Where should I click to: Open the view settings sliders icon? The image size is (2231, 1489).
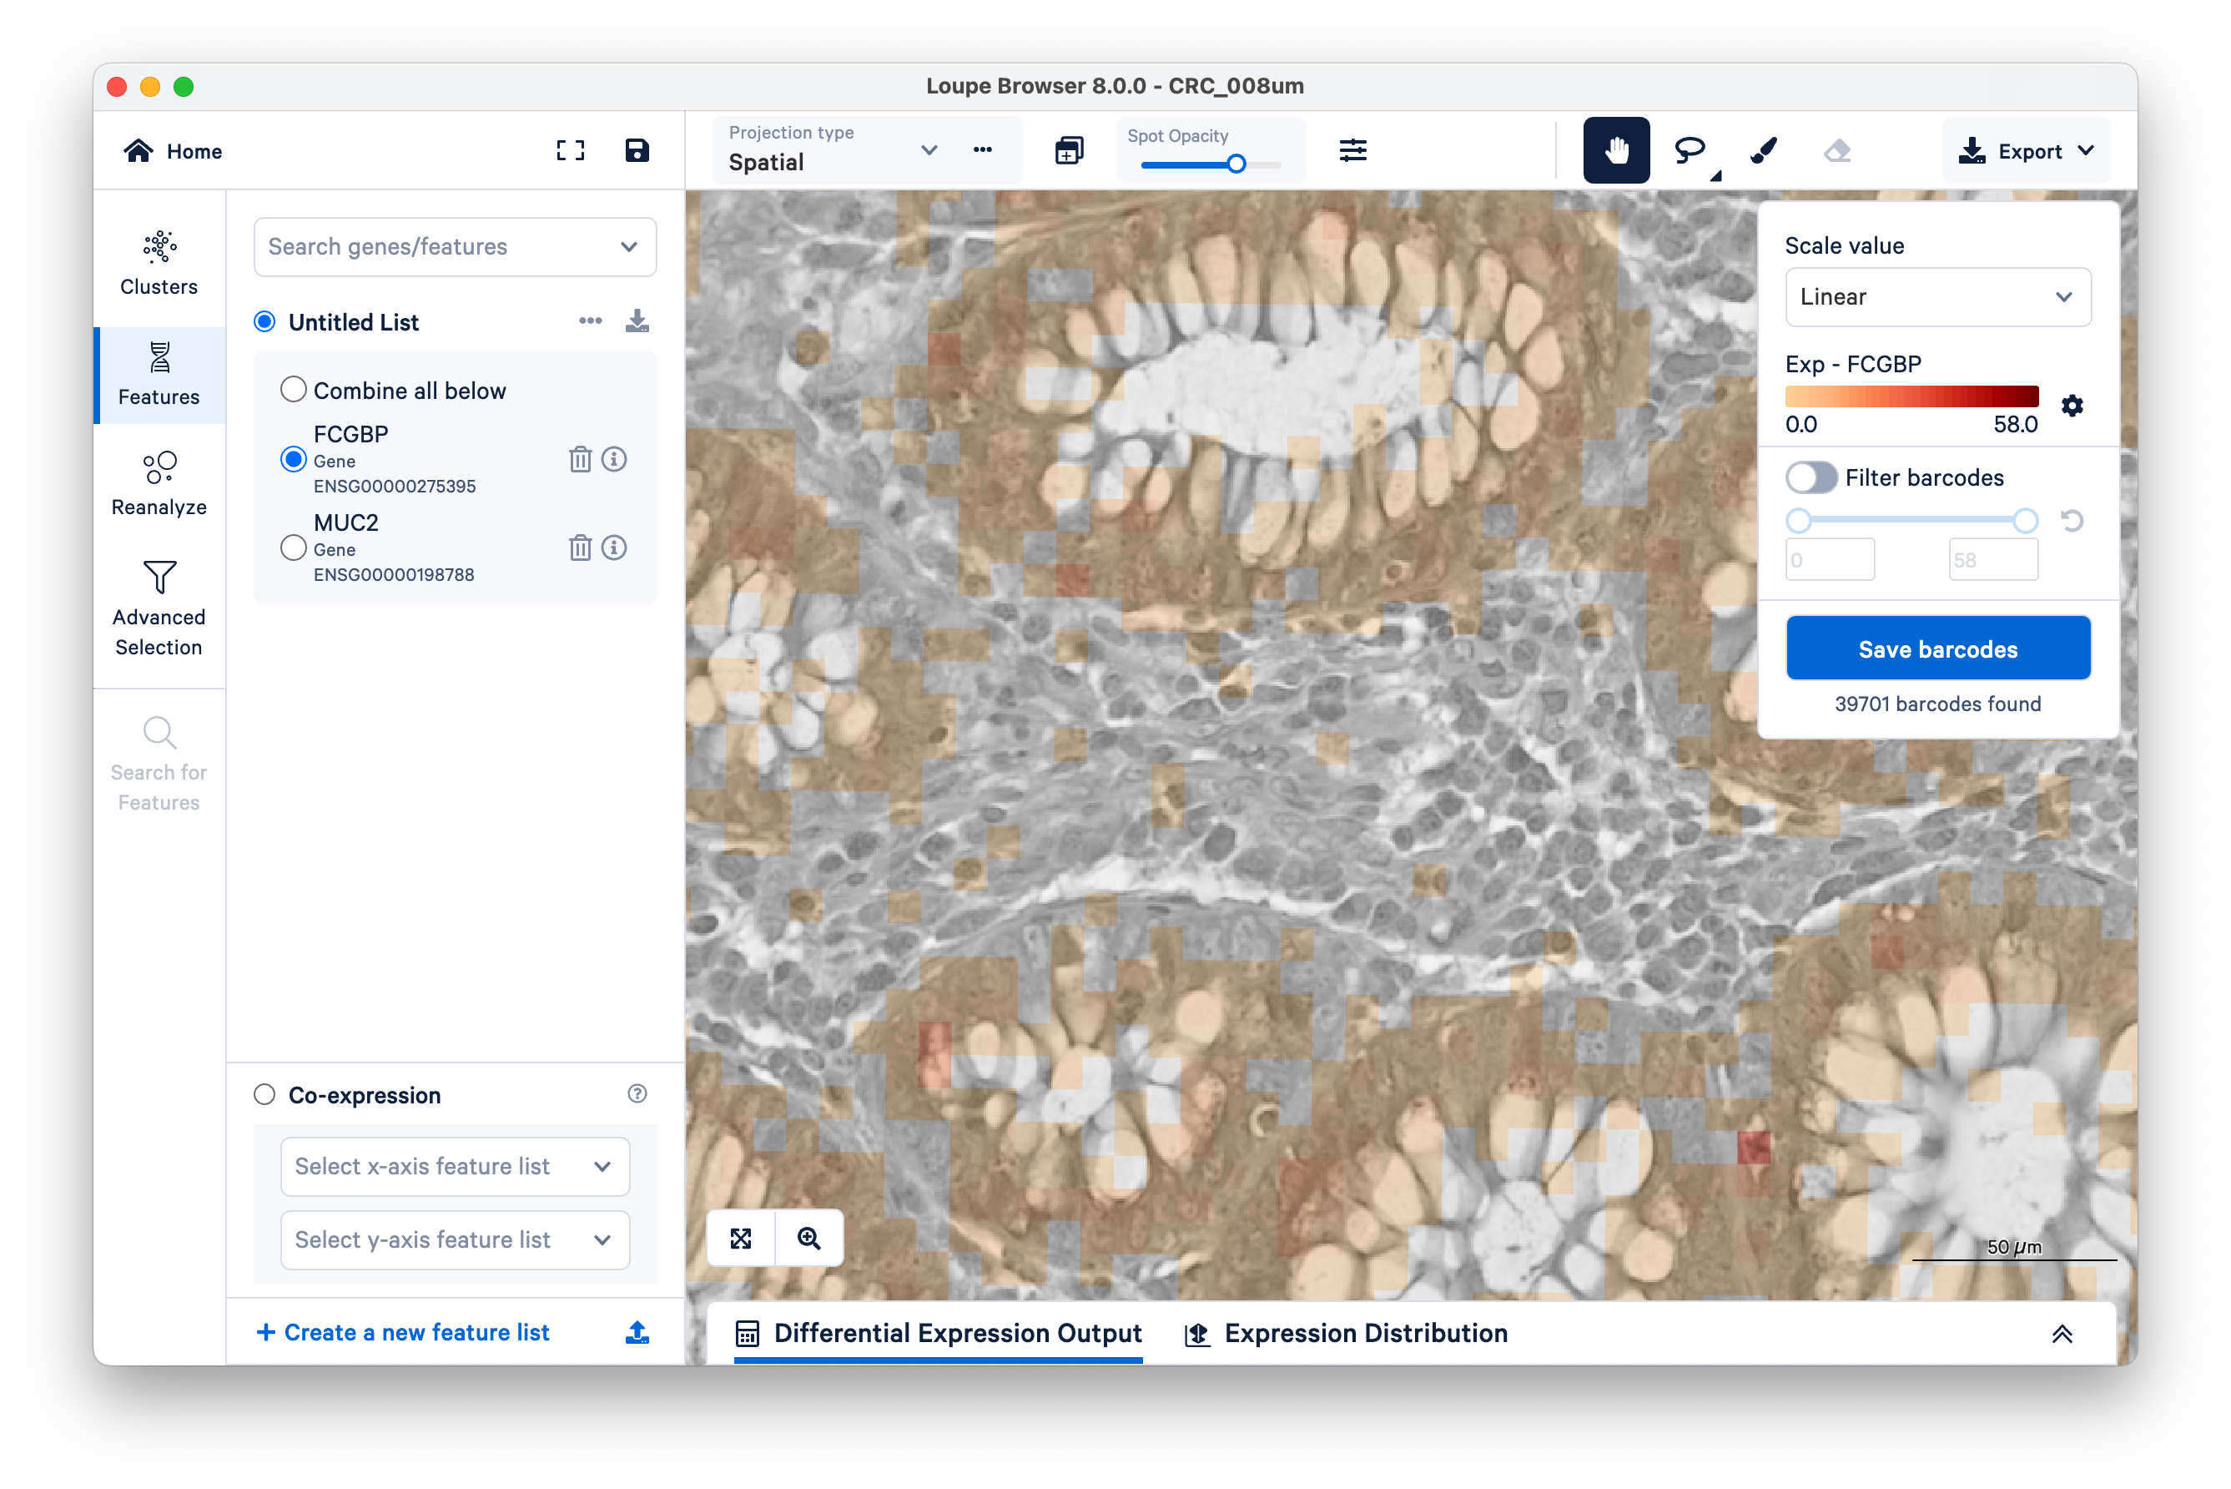pyautogui.click(x=1352, y=150)
